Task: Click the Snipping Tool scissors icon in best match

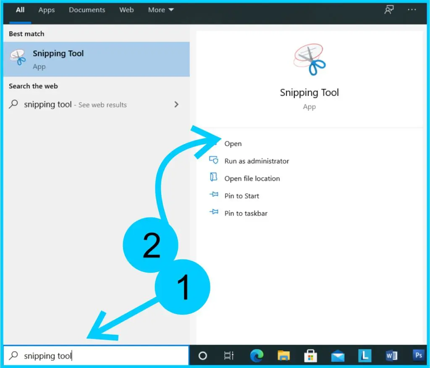Action: click(18, 58)
